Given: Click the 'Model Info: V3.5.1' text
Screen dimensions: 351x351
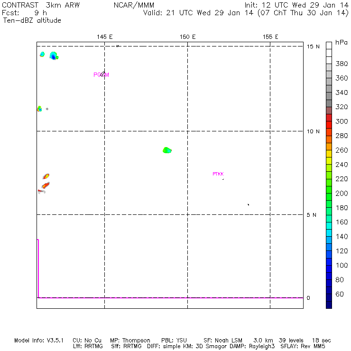Looking at the screenshot, I should [39, 341].
